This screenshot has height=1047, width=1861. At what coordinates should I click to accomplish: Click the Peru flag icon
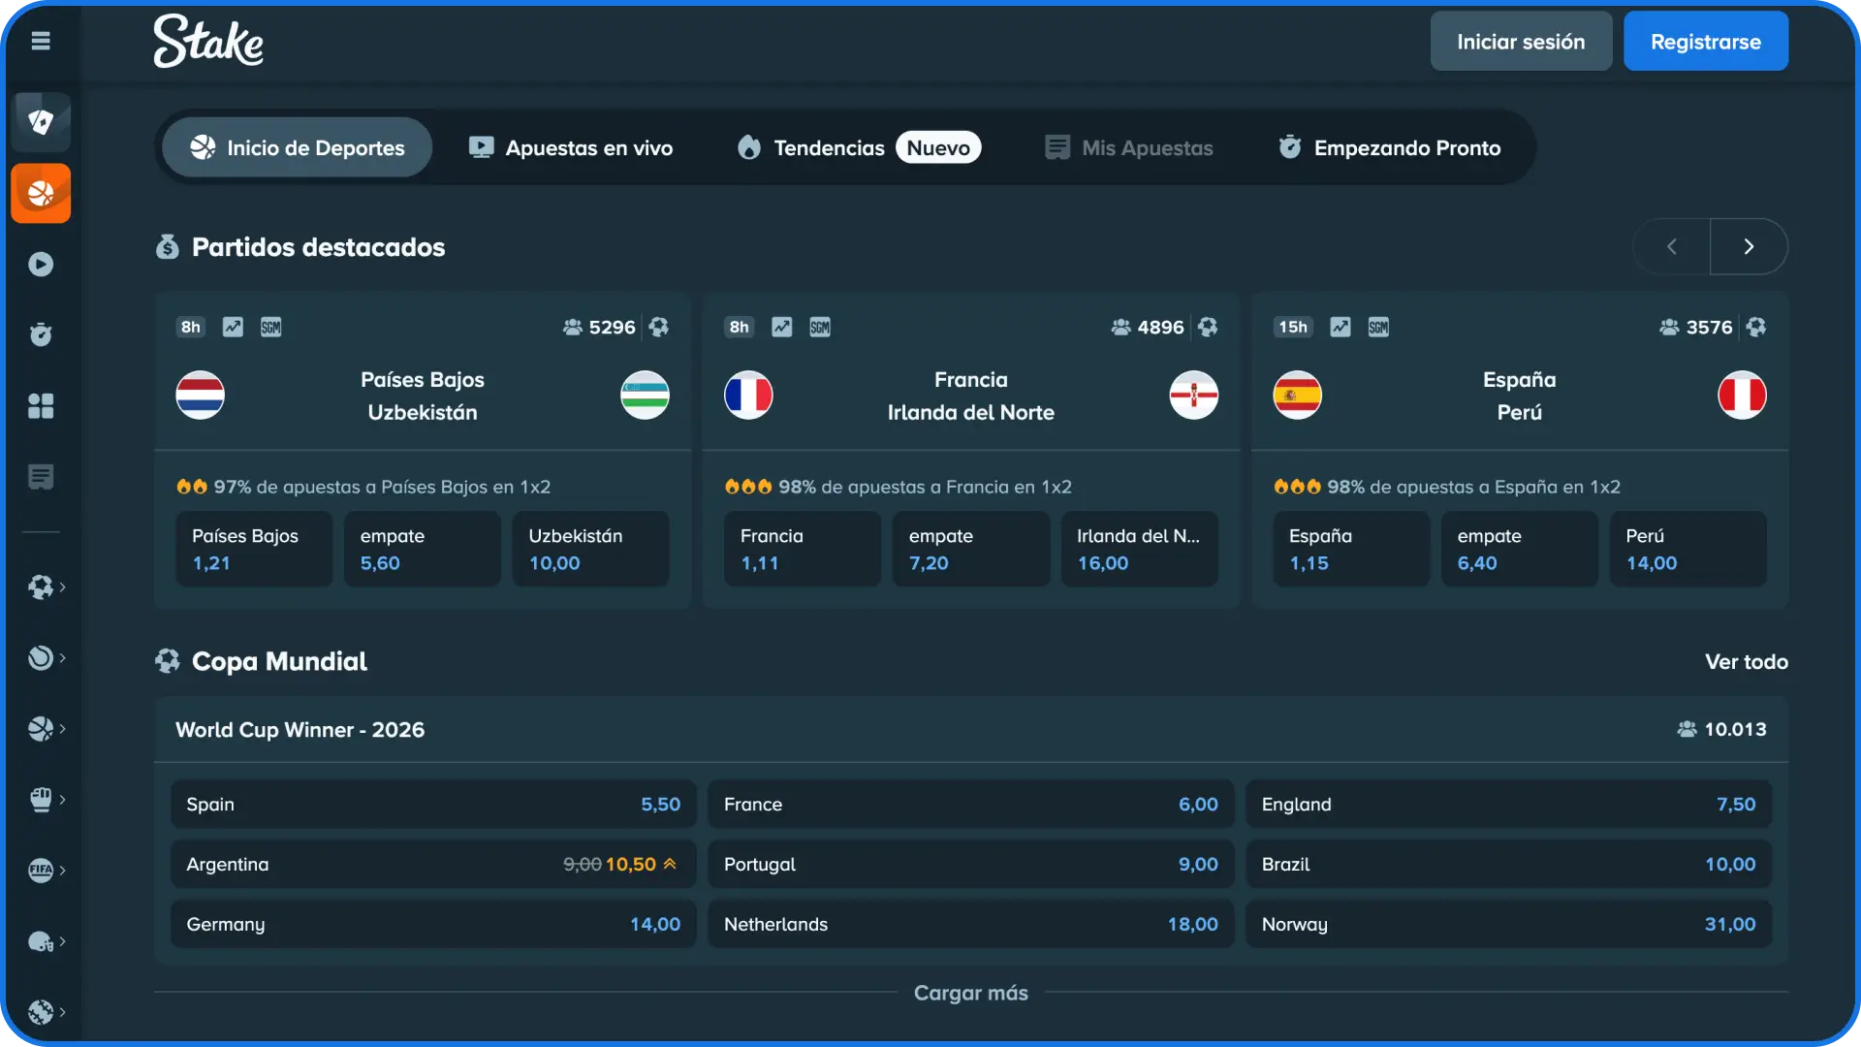coord(1742,395)
